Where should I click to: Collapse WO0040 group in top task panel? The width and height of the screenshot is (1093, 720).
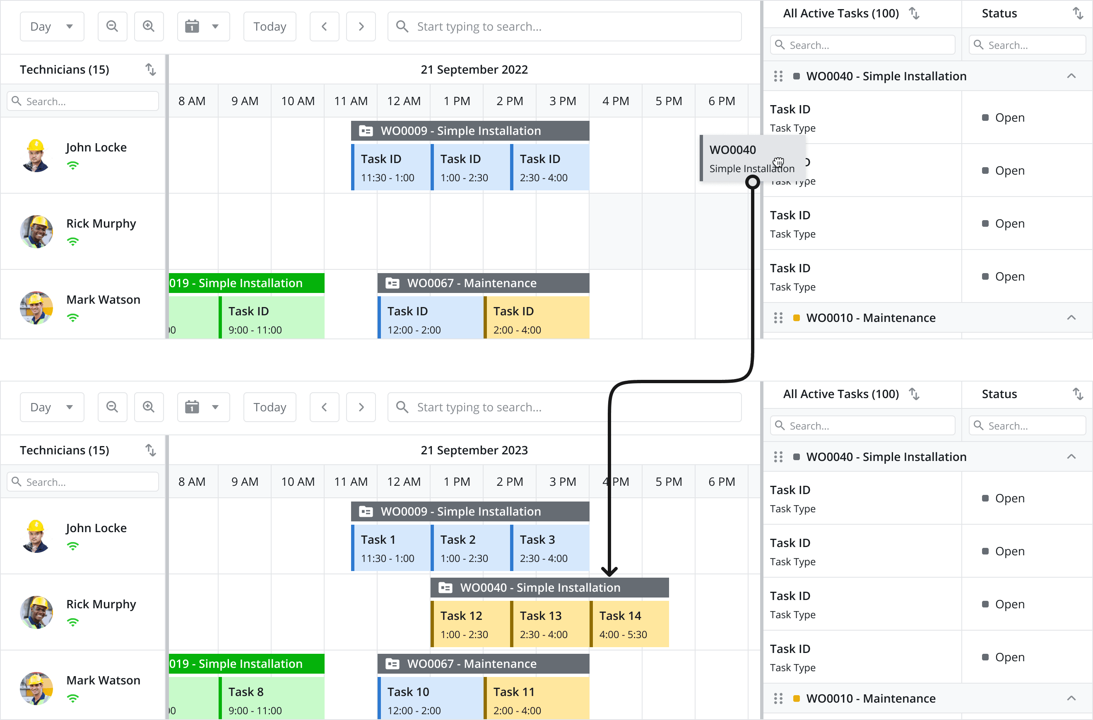(1071, 76)
